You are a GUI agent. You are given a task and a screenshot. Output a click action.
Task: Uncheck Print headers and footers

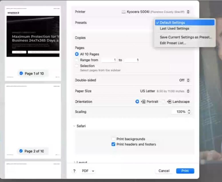114,144
